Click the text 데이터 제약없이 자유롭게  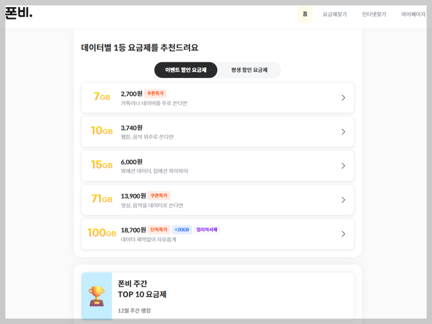149,239
